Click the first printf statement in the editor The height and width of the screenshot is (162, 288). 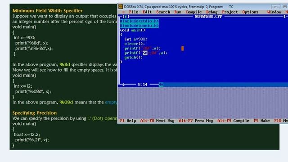point(143,48)
